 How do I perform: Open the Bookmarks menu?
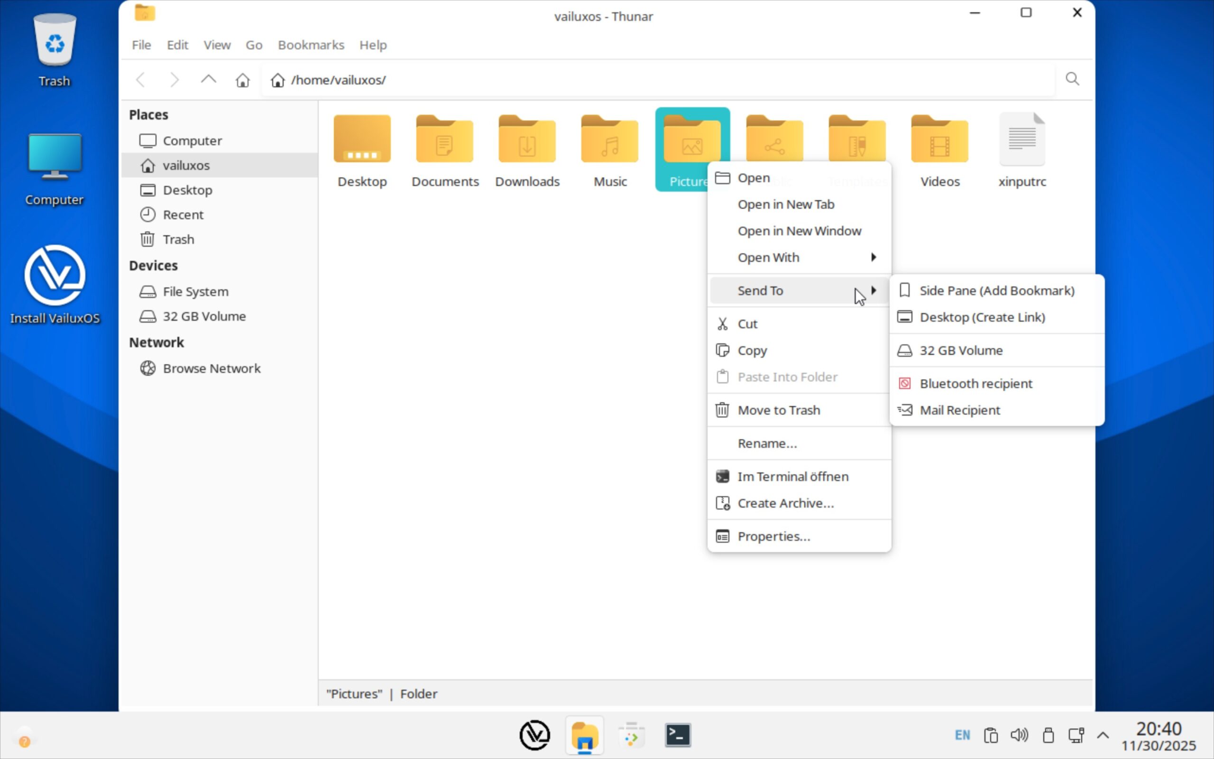(311, 45)
